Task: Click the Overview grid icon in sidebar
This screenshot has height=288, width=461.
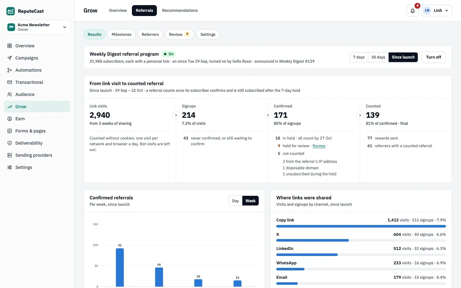Action: (x=10, y=46)
